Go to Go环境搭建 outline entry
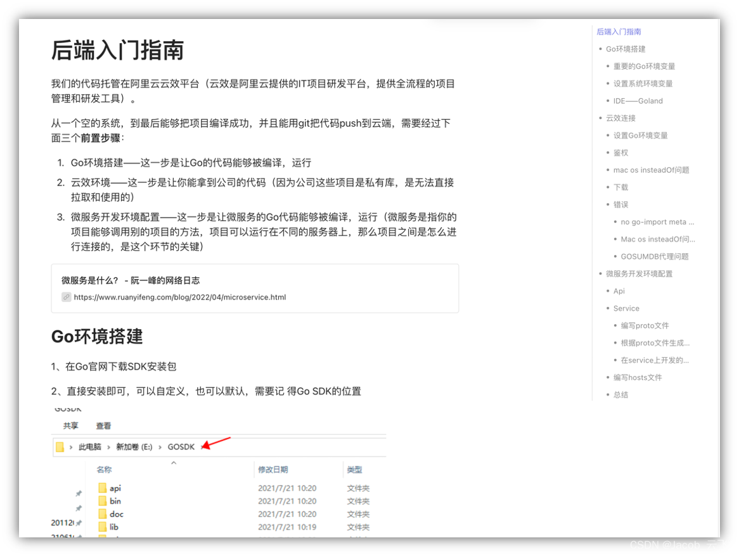739x557 pixels. (x=626, y=49)
